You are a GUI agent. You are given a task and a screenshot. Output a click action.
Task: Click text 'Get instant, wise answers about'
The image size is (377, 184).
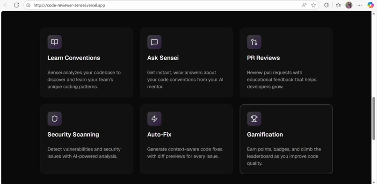[182, 72]
